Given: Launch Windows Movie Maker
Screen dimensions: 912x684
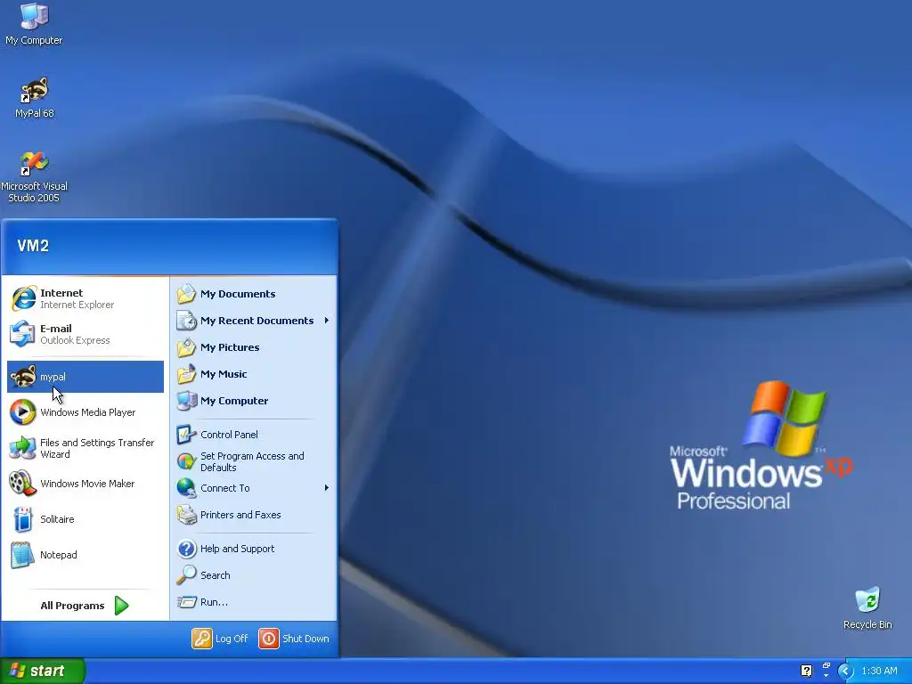Looking at the screenshot, I should pyautogui.click(x=85, y=484).
